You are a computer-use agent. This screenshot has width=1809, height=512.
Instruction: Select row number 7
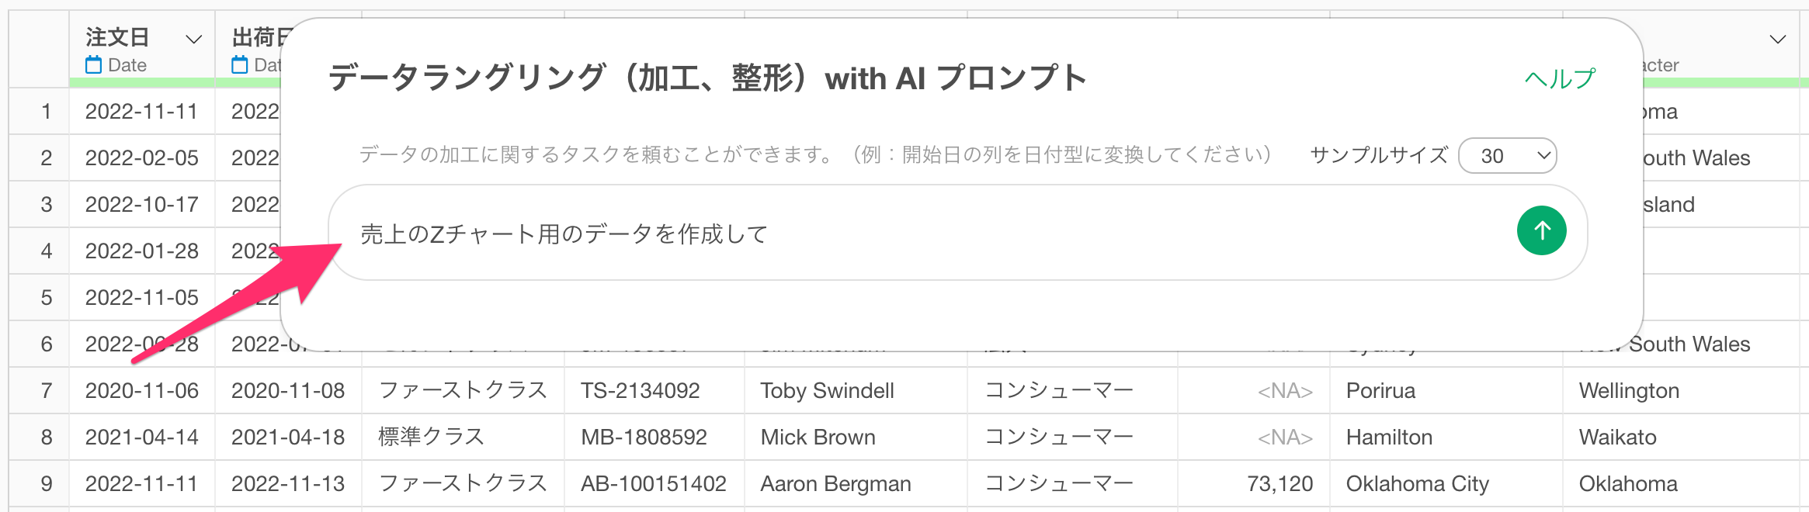47,390
